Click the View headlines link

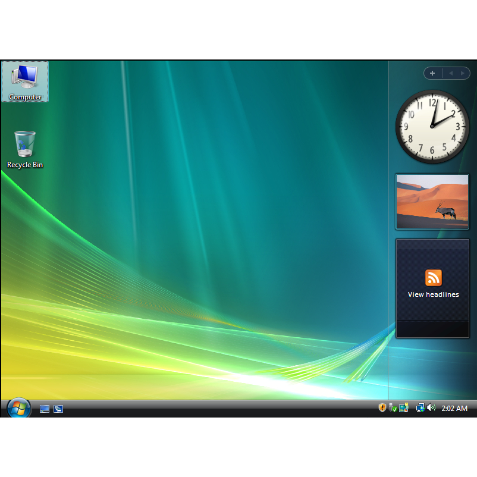pyautogui.click(x=433, y=294)
